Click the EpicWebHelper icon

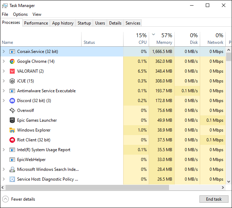12,160
